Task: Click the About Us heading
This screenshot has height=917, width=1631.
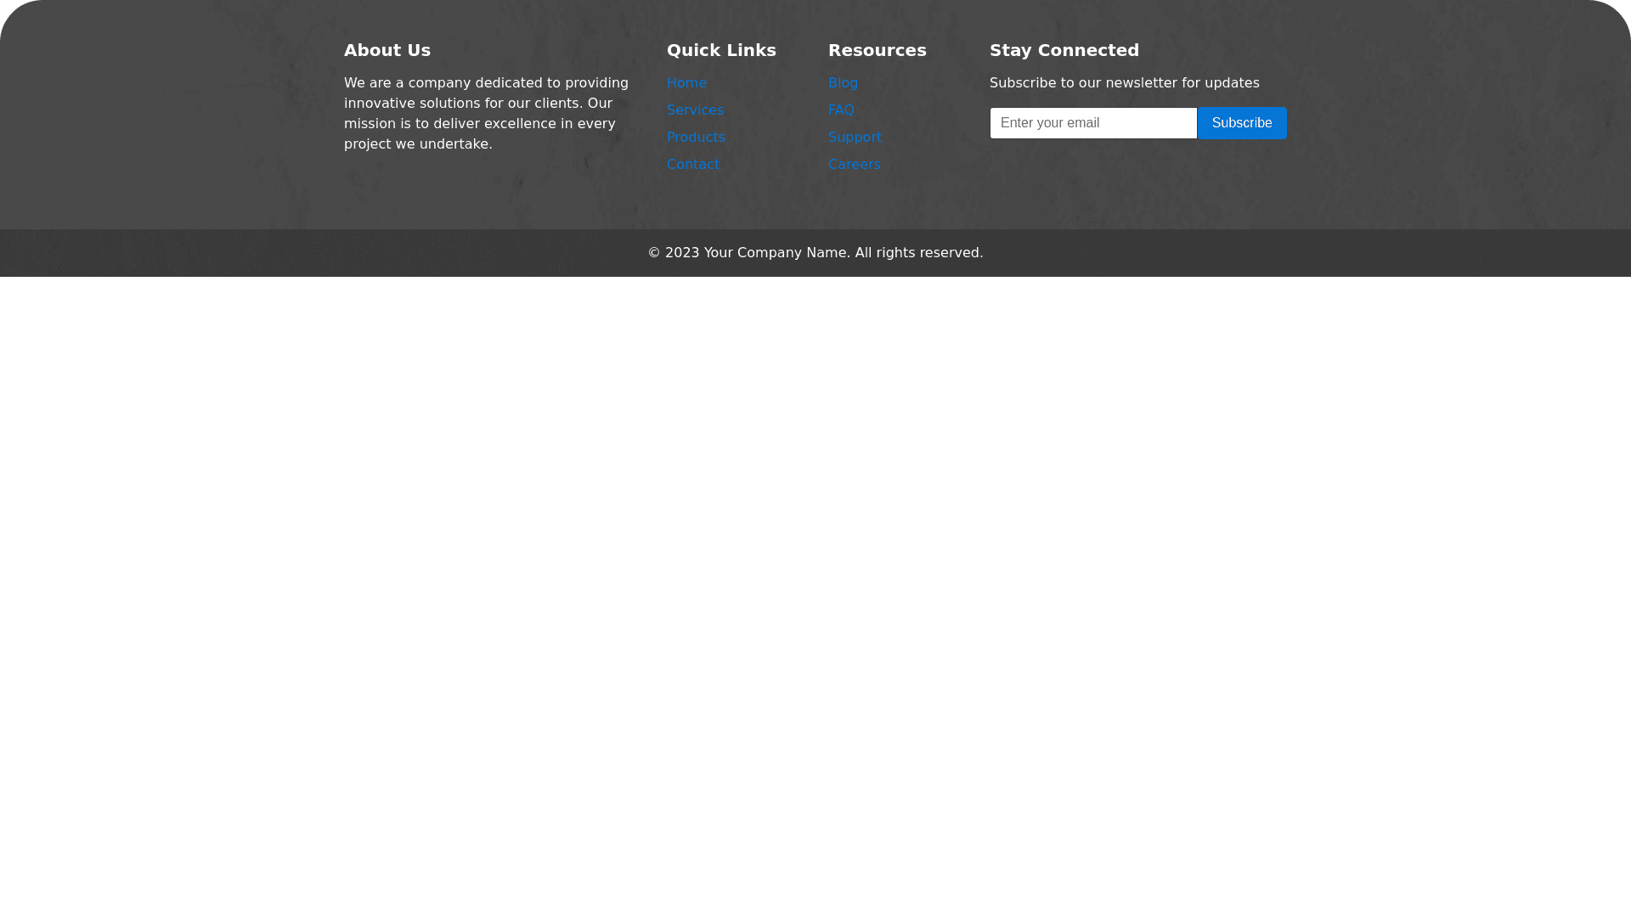Action: pos(387,51)
